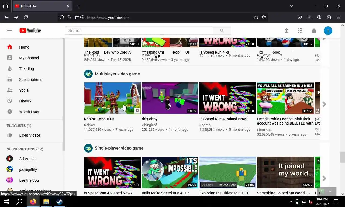Open Subscriptions in sidebar
The width and height of the screenshot is (345, 207).
coord(31,80)
